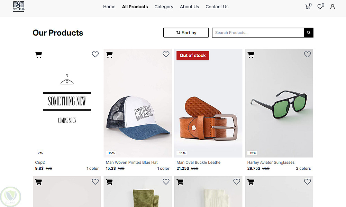Open the About Us page
346x207 pixels.
[x=189, y=7]
